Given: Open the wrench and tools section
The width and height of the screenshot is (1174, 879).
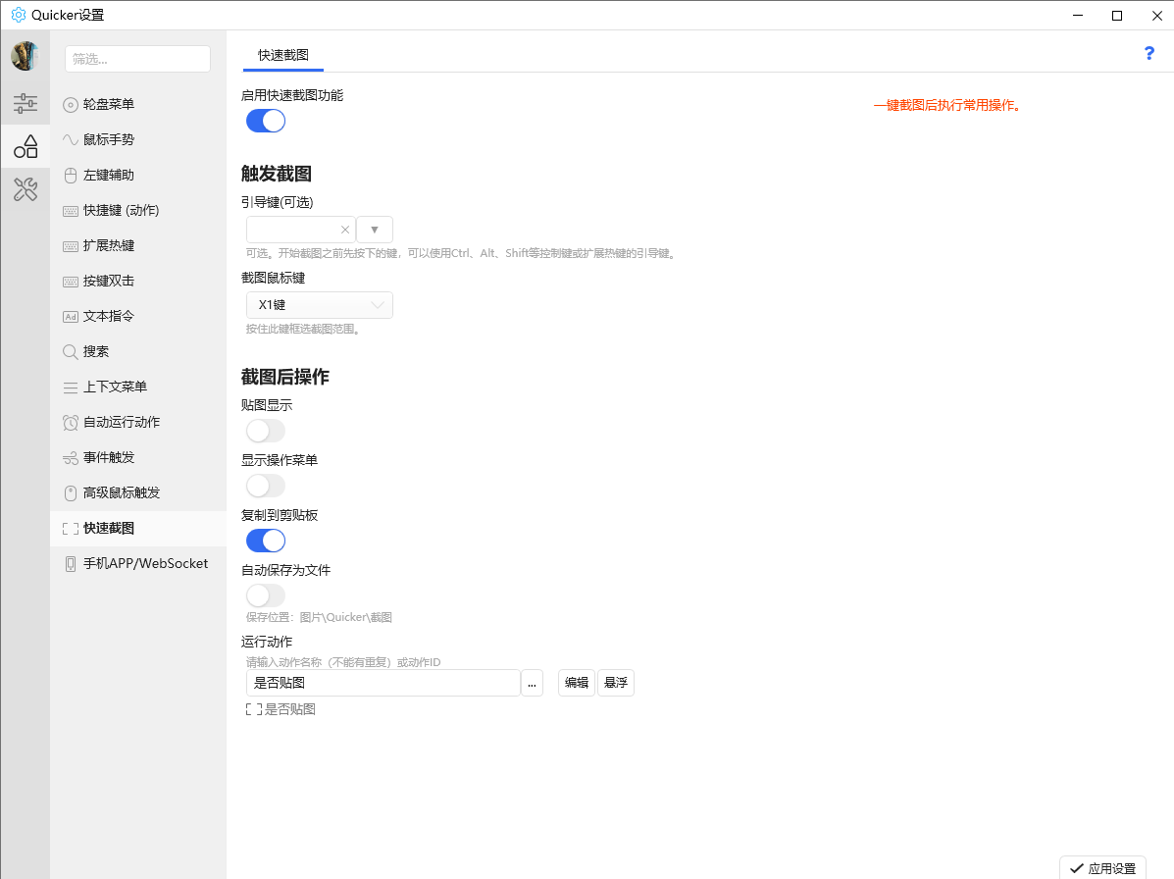Looking at the screenshot, I should tap(26, 189).
